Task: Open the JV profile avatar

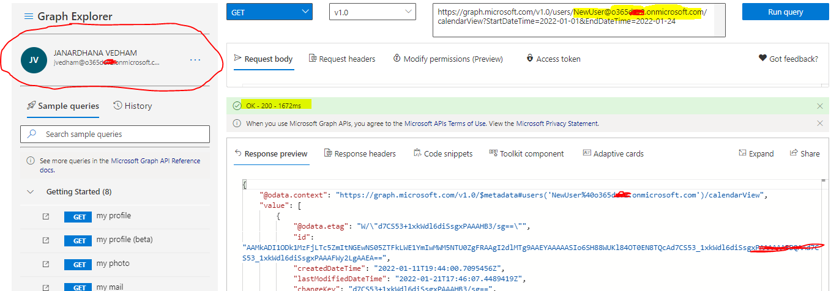Action: click(34, 60)
